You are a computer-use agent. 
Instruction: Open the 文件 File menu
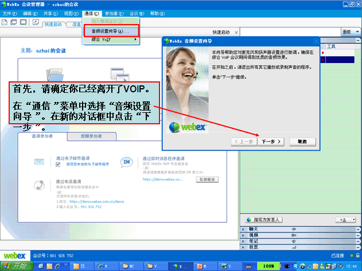[9, 14]
